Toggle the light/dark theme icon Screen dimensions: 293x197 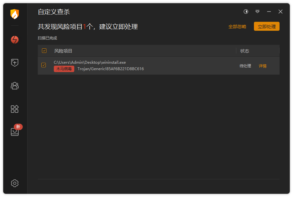[x=246, y=12]
